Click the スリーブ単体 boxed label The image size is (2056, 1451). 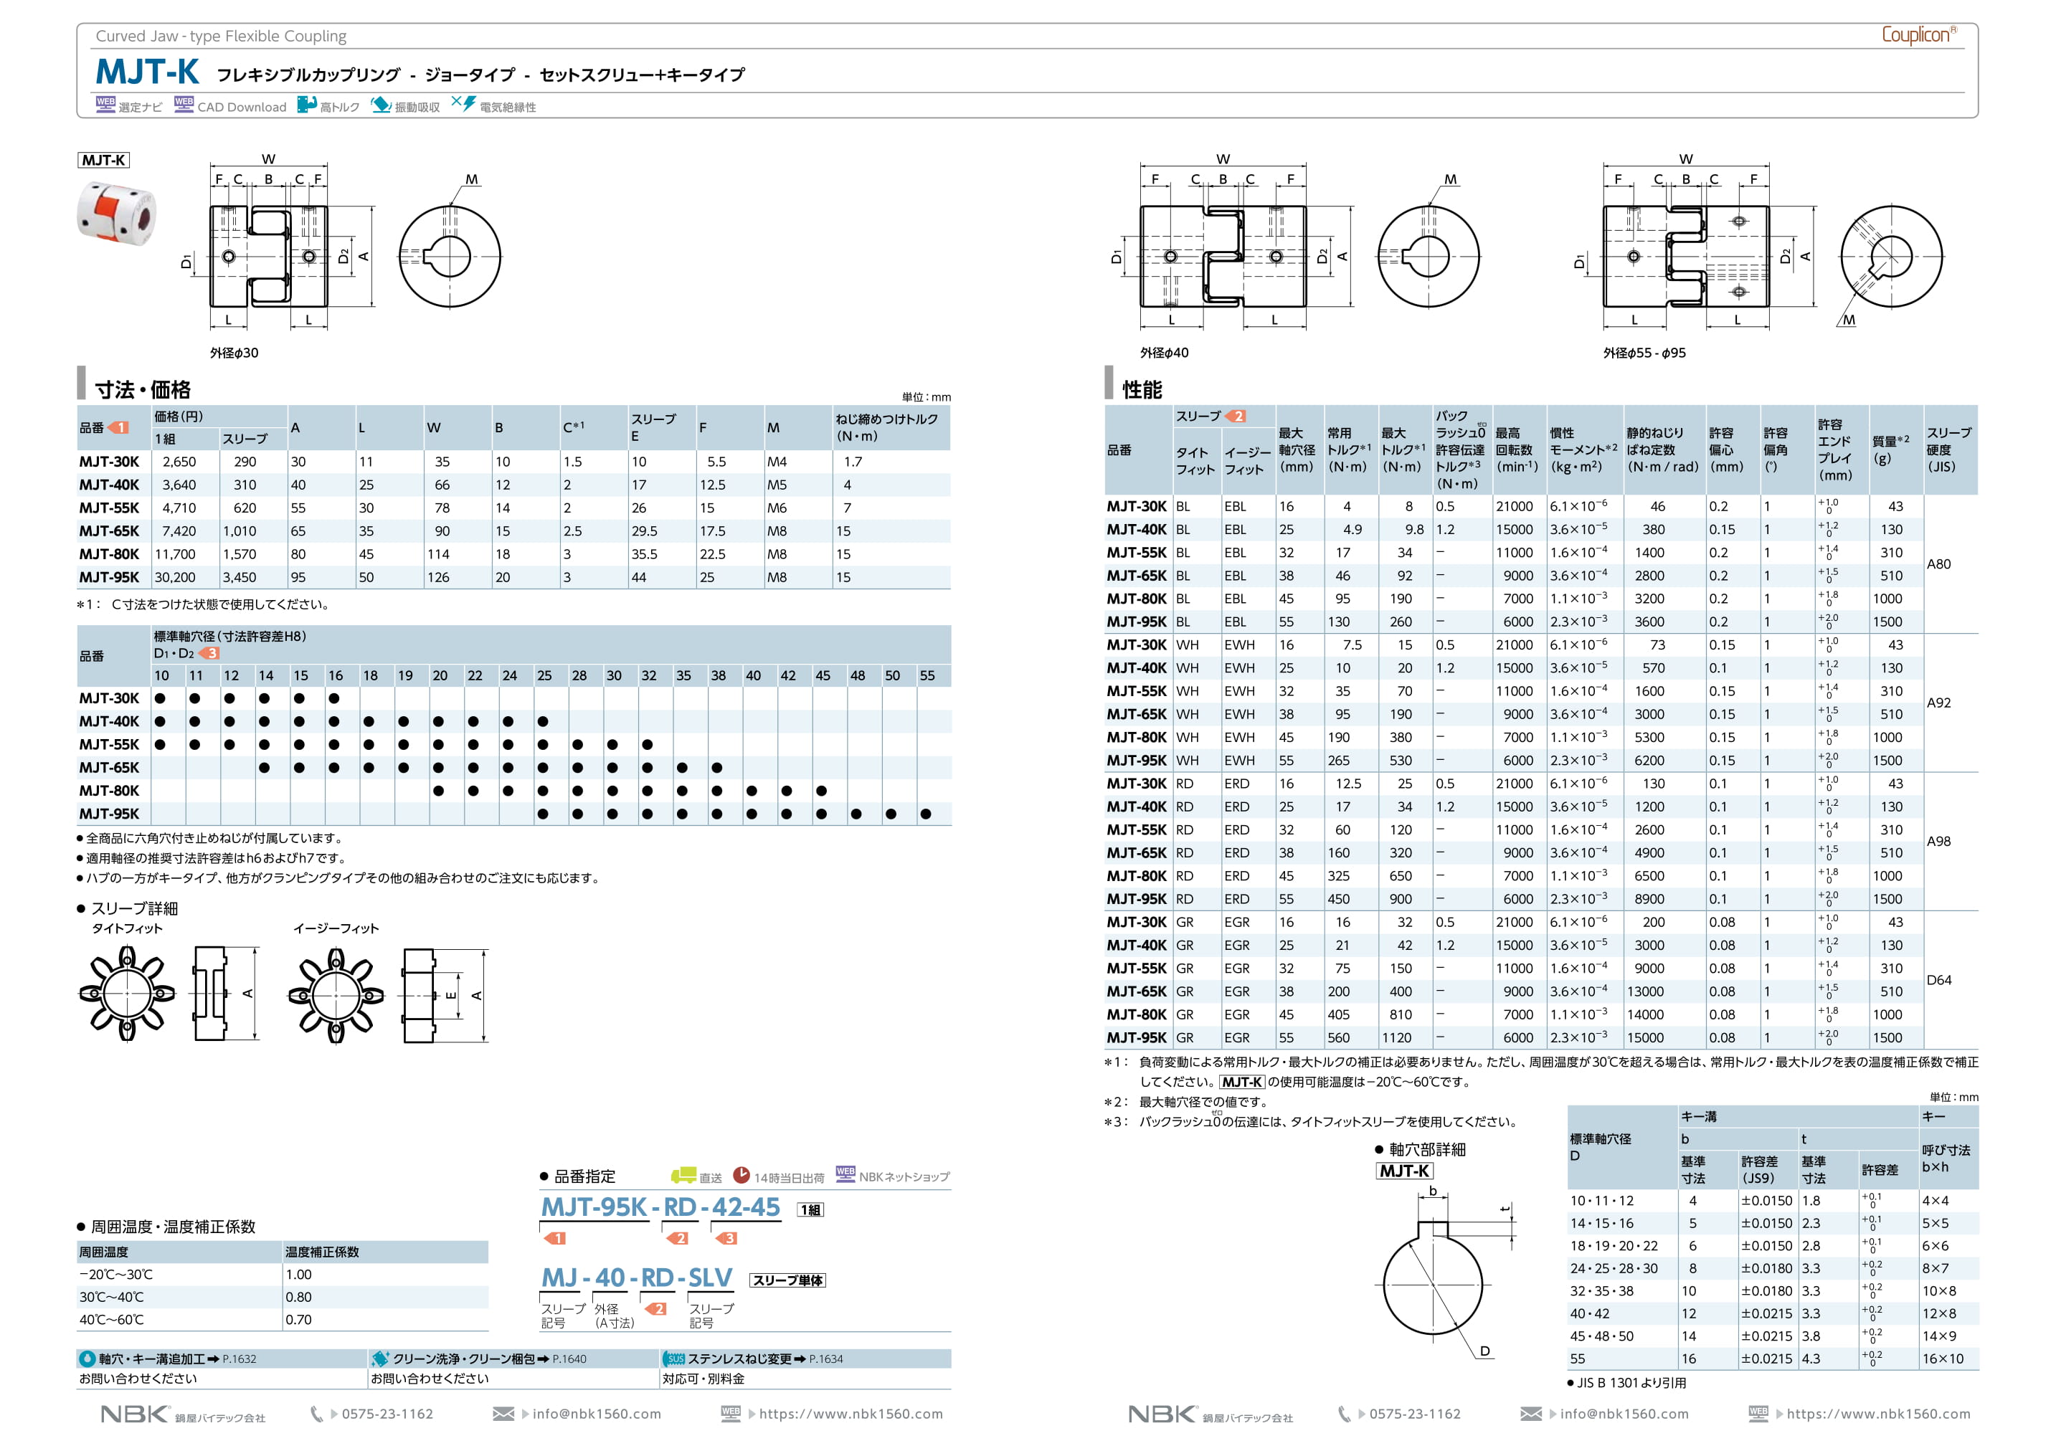[787, 1281]
